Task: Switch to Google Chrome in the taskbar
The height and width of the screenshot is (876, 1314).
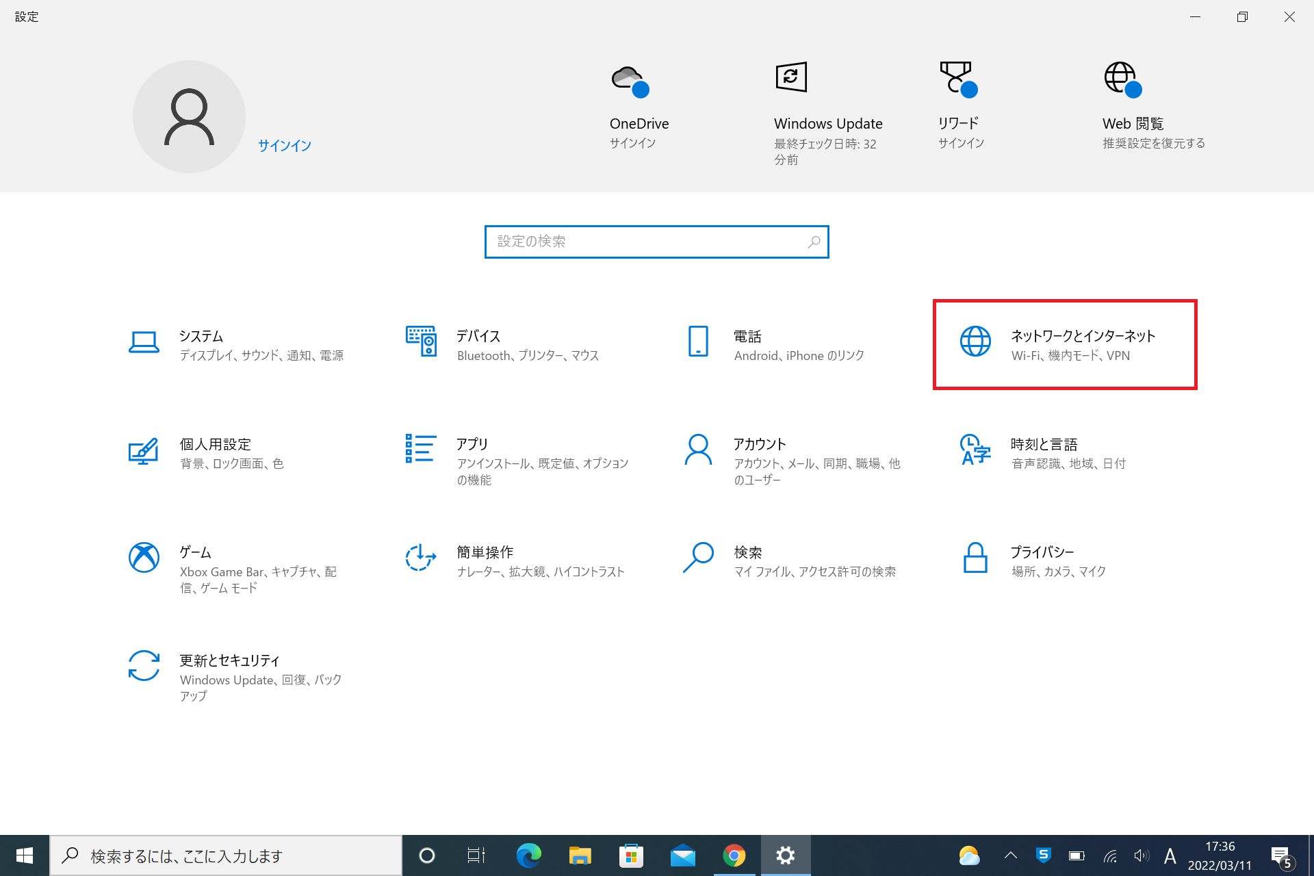Action: [734, 855]
